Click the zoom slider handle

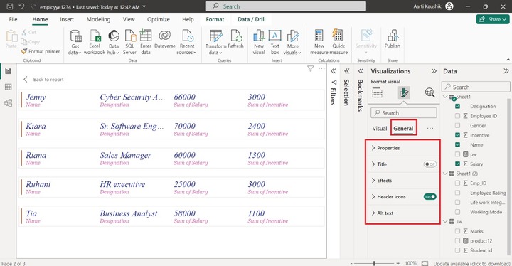click(374, 263)
